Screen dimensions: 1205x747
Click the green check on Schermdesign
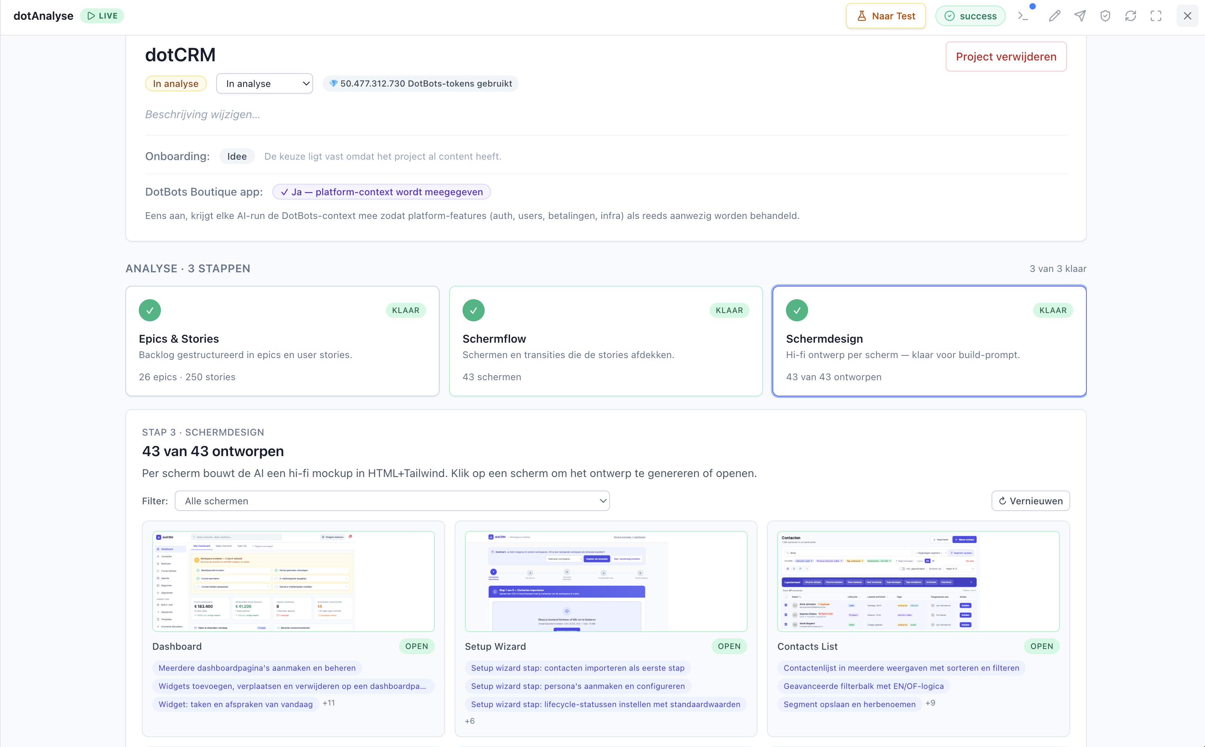pos(797,310)
